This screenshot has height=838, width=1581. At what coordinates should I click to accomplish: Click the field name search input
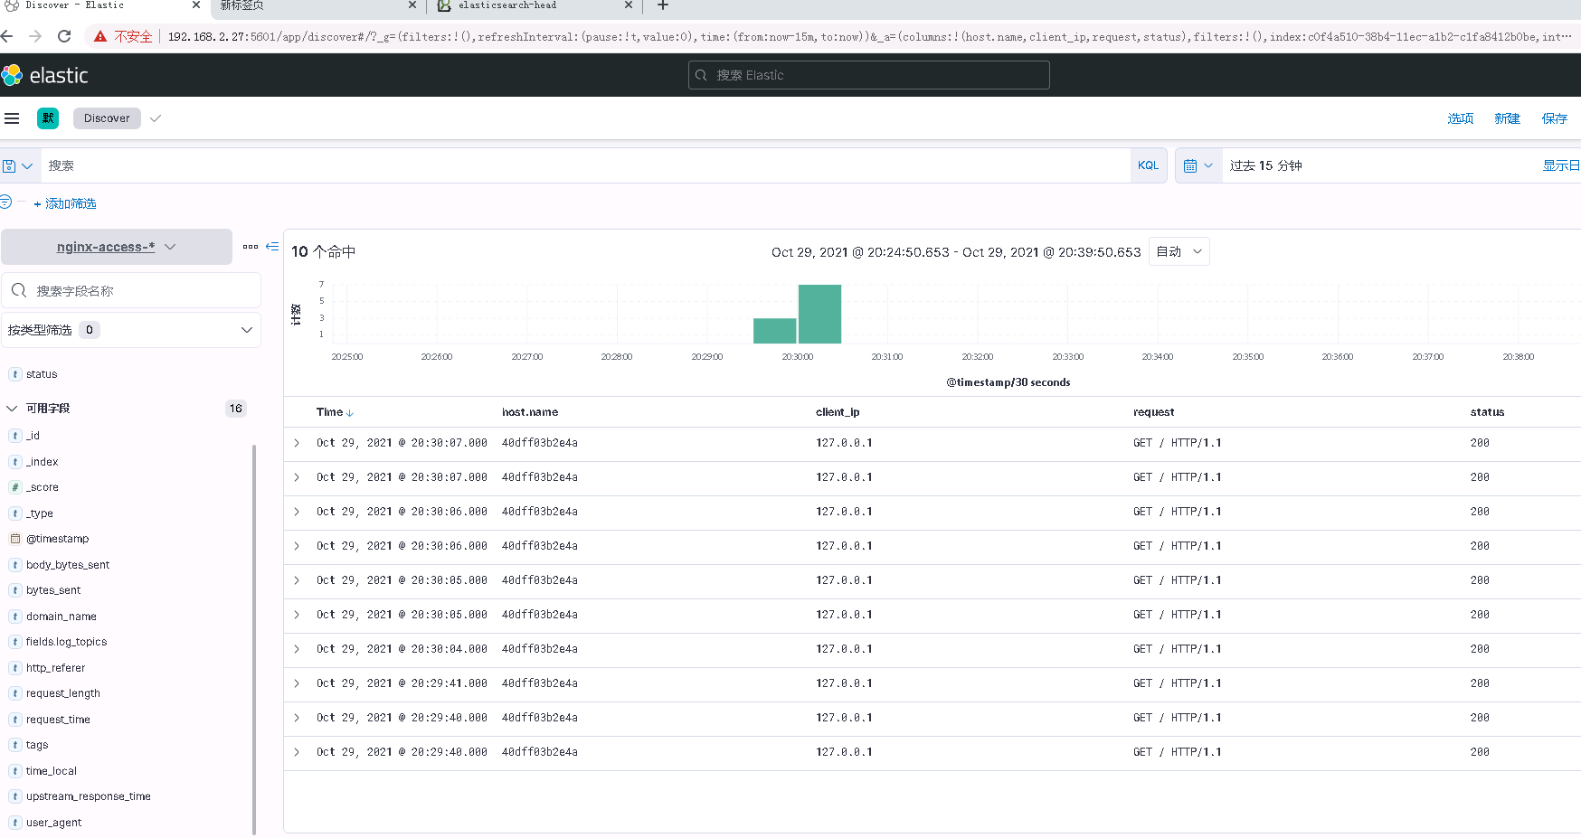pyautogui.click(x=131, y=290)
